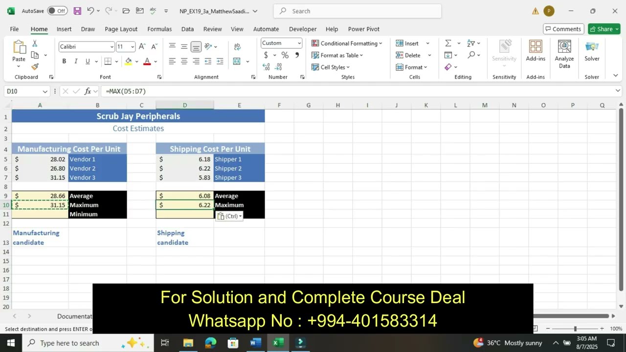The height and width of the screenshot is (352, 626).
Task: Switch to the Formulas tab
Action: [x=159, y=29]
